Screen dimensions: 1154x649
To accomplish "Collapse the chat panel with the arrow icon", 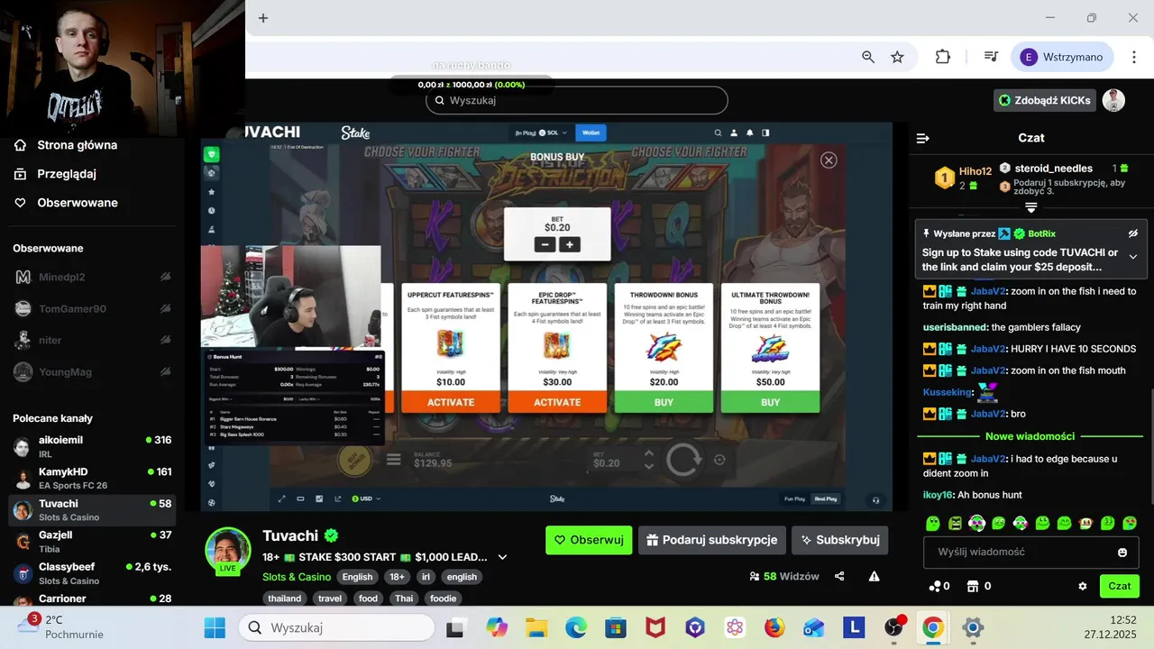I will [x=922, y=138].
